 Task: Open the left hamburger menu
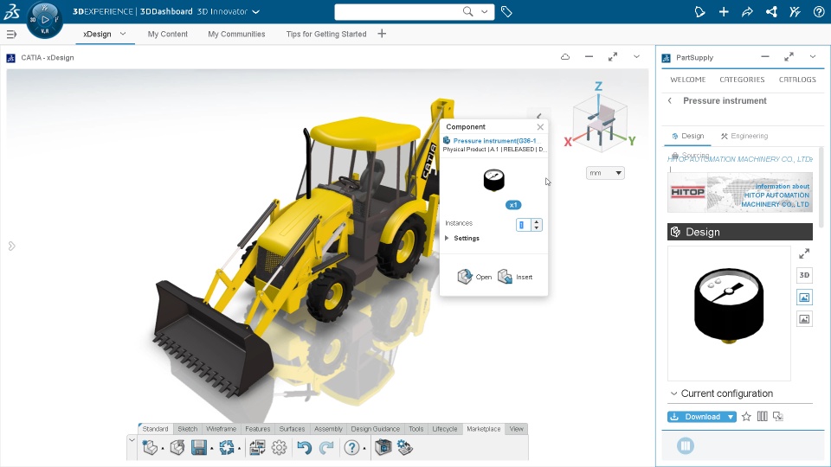coord(11,35)
